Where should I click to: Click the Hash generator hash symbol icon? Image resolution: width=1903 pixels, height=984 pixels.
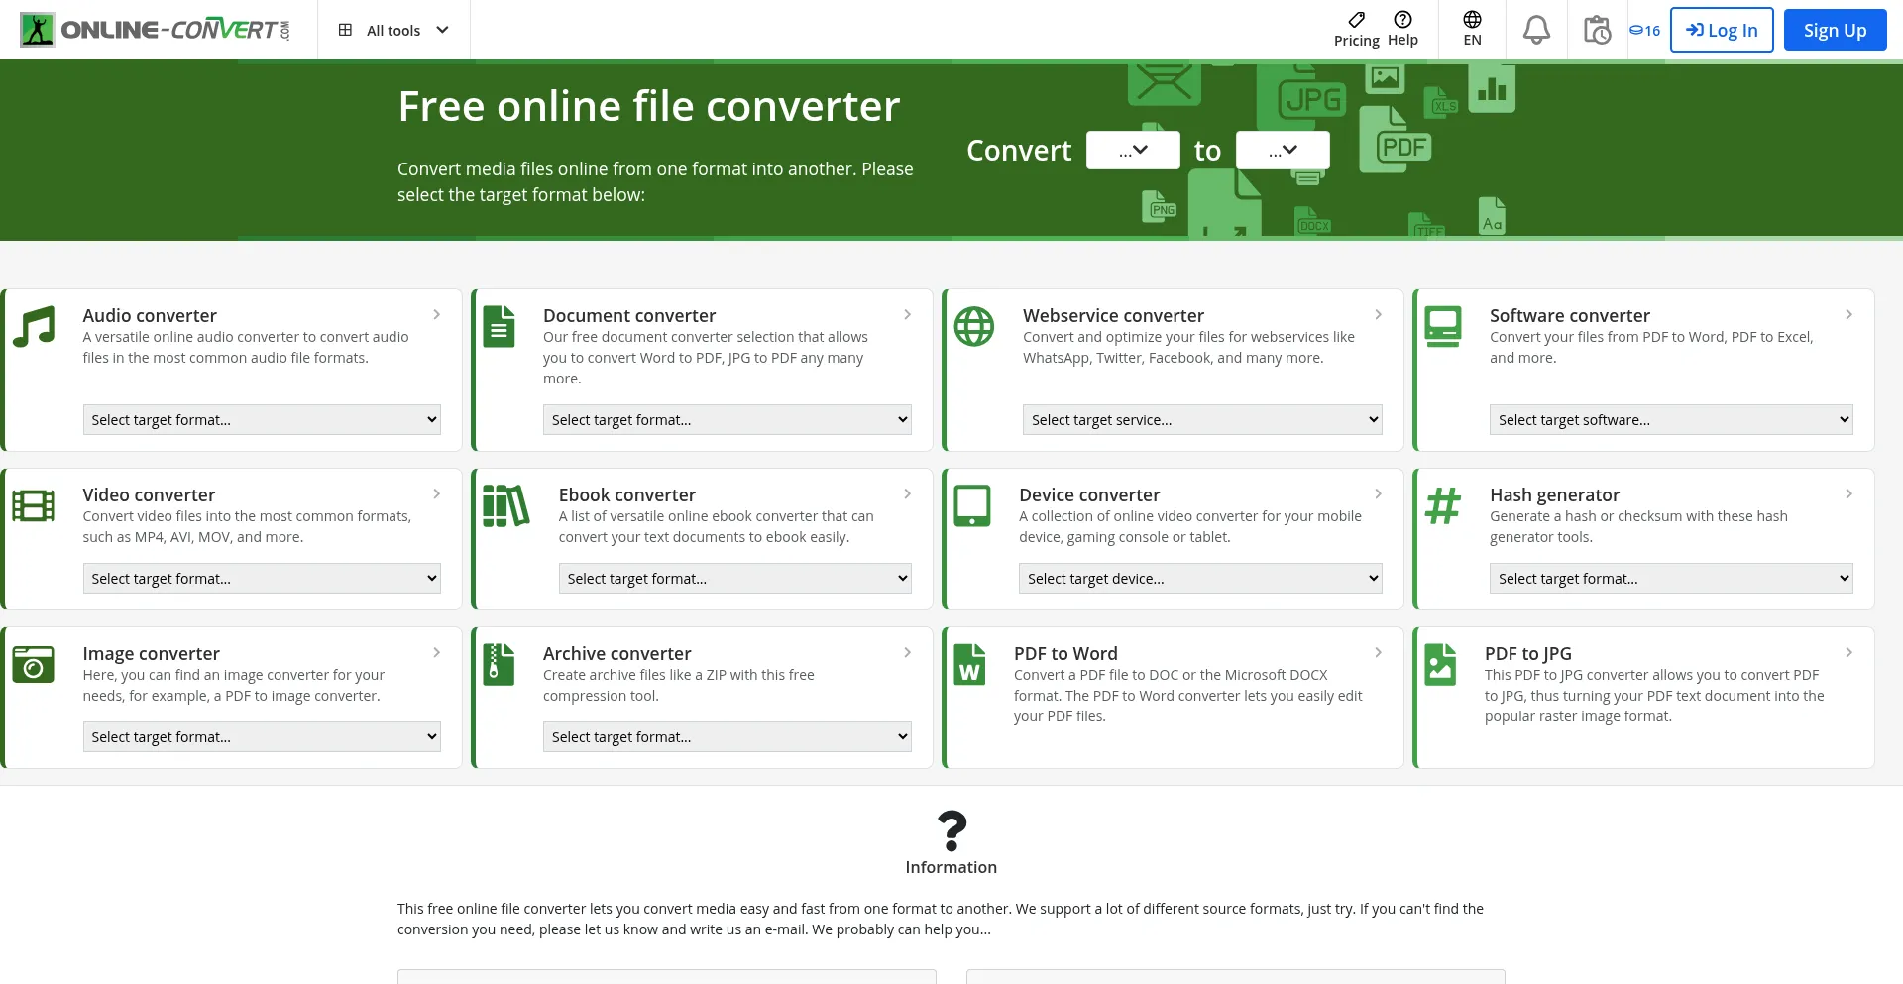coord(1442,505)
